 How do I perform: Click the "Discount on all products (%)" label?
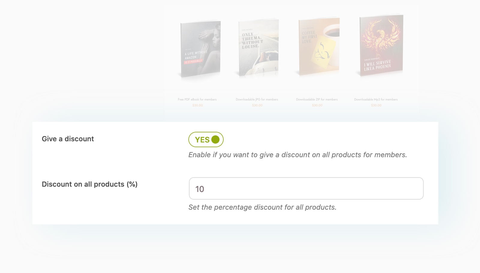point(89,184)
